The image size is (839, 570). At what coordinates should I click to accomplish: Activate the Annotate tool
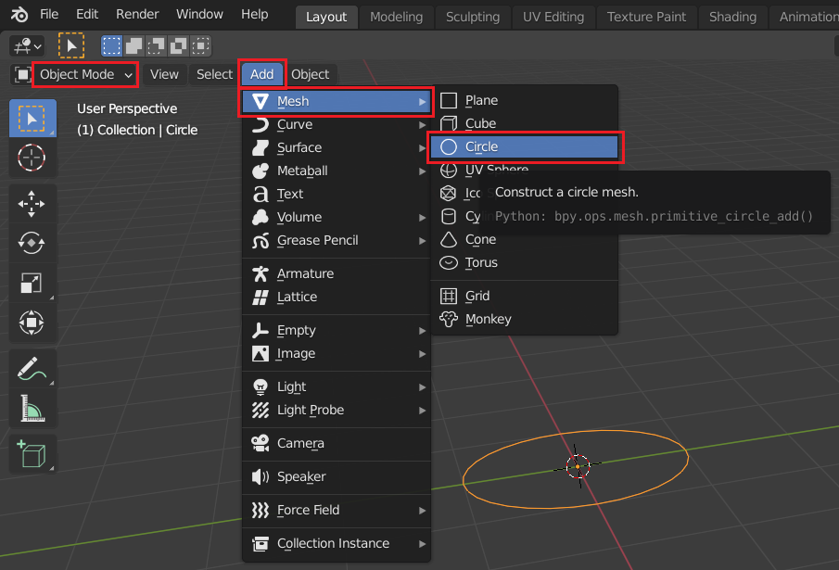[32, 369]
